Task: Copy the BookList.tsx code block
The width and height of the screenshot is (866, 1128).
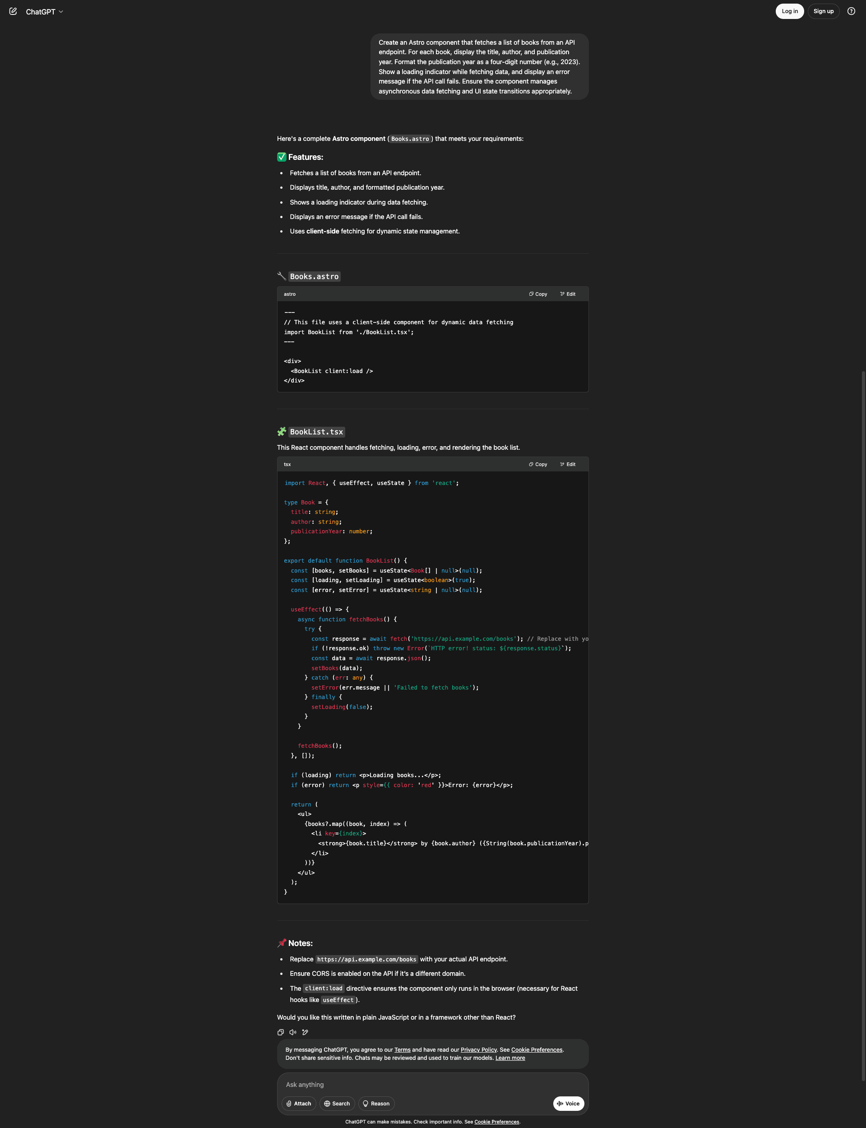Action: [x=537, y=464]
